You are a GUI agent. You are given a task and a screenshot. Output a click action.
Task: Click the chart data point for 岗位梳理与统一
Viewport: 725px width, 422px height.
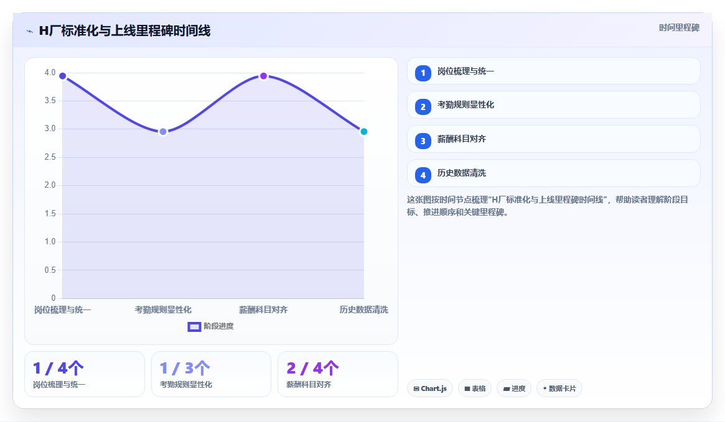(x=62, y=76)
